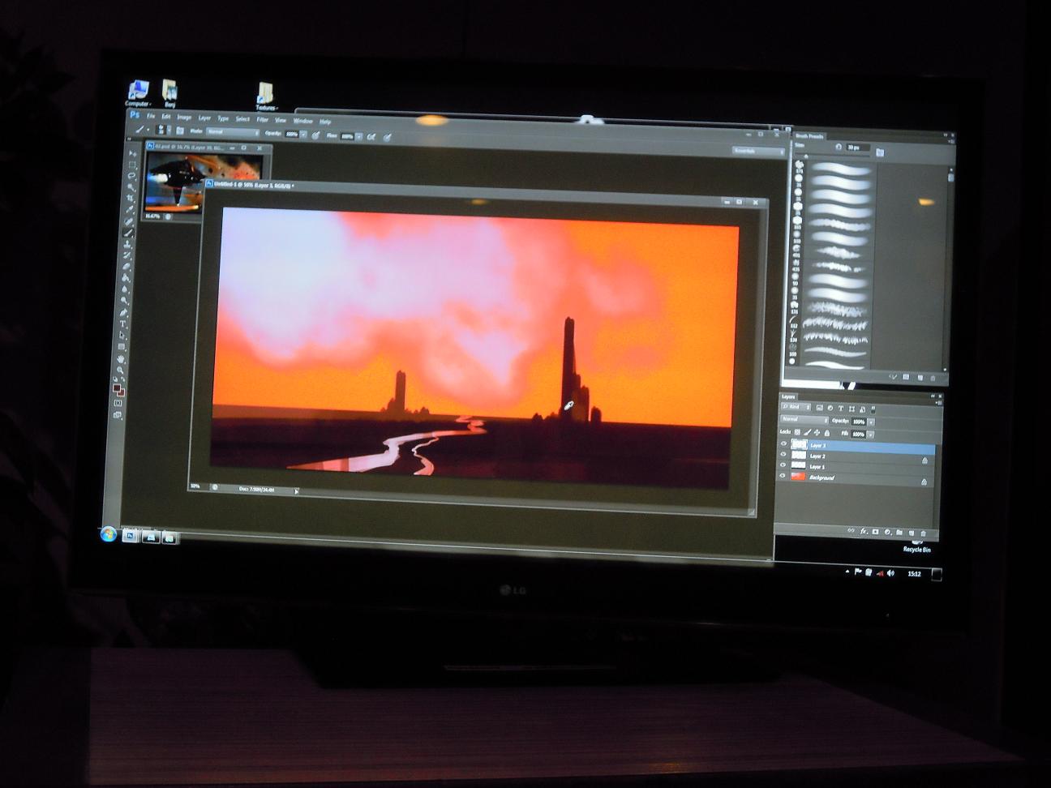Click the Windows Start button
This screenshot has width=1051, height=788.
(x=108, y=534)
